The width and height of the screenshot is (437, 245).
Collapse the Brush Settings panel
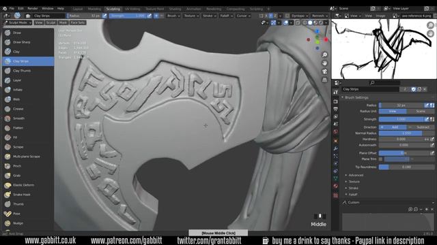coord(356,98)
